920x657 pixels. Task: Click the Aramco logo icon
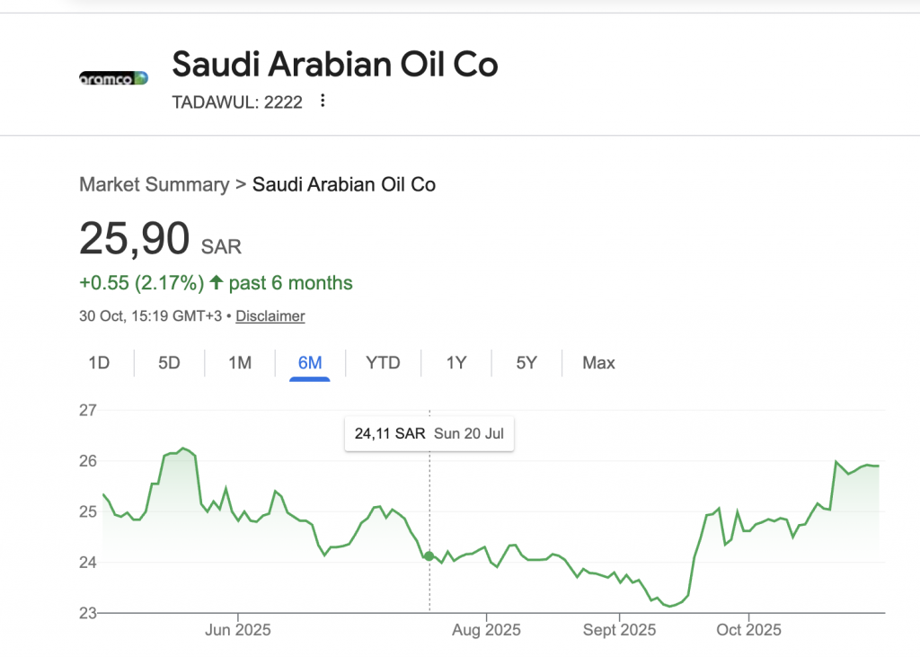(113, 78)
